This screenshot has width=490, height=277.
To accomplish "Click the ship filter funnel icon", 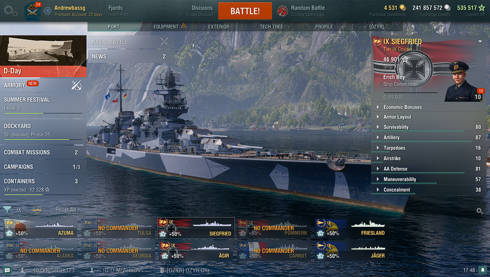I will click(7, 210).
